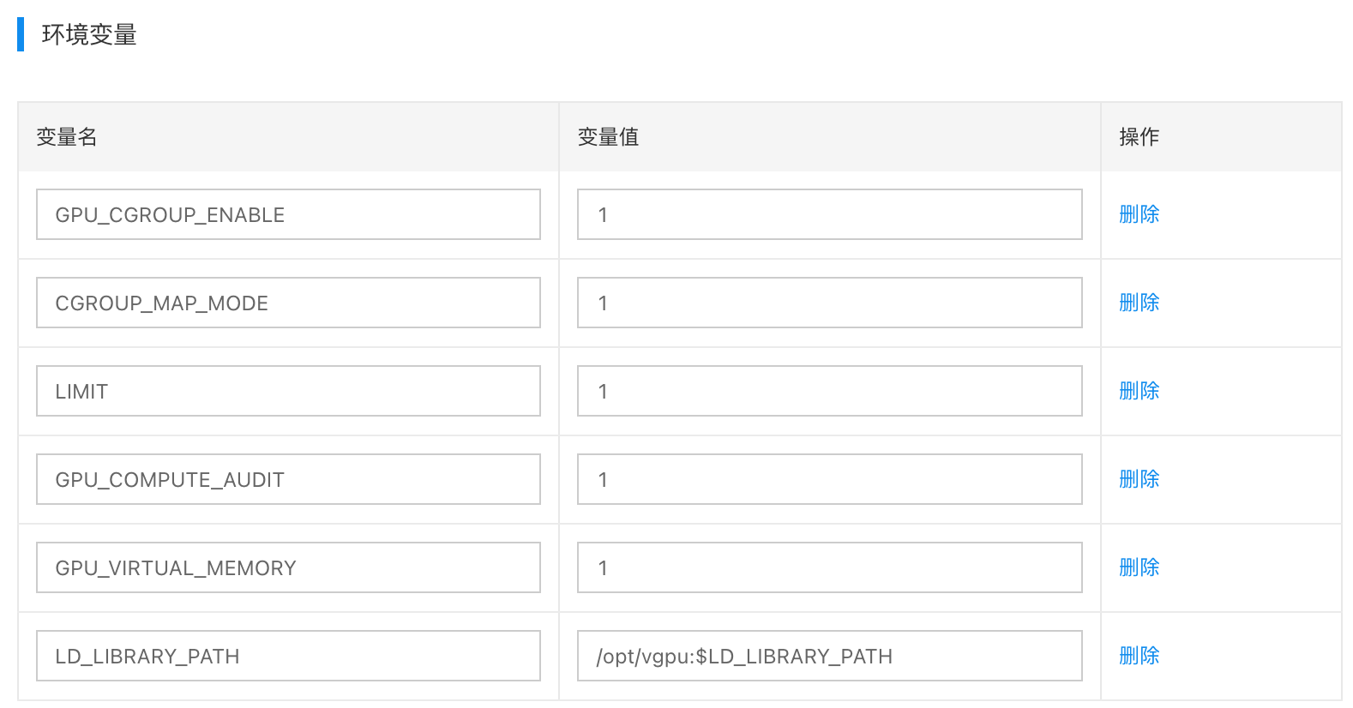Select the 变量值 column header
The width and height of the screenshot is (1353, 708).
(608, 137)
